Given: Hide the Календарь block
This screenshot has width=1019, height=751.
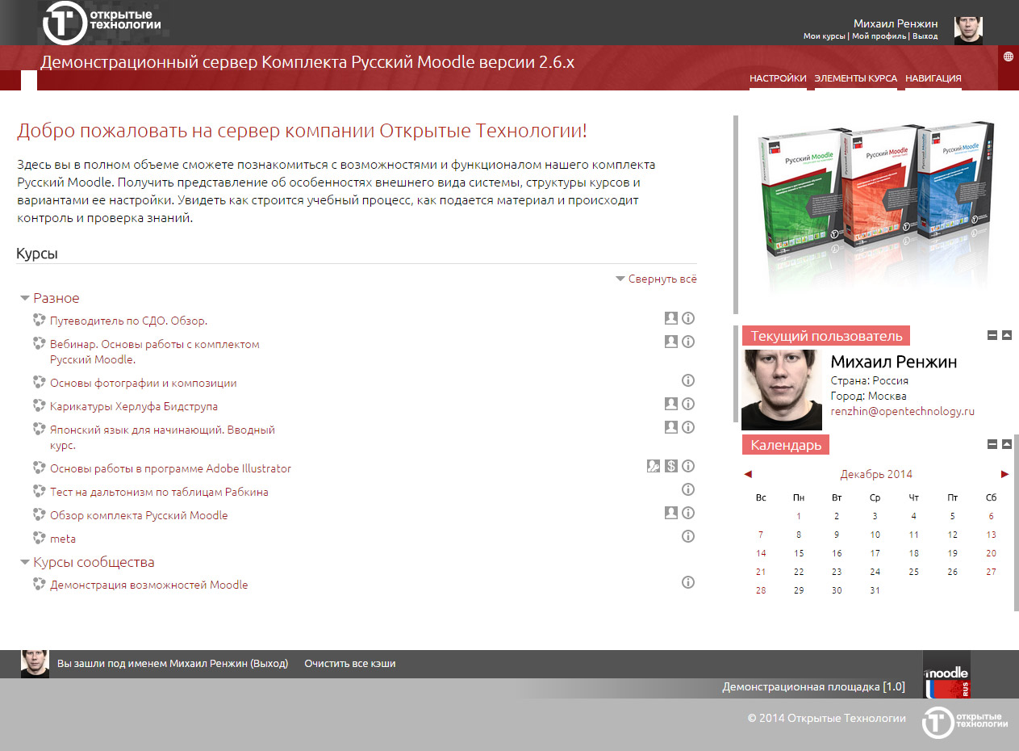Looking at the screenshot, I should pyautogui.click(x=992, y=444).
